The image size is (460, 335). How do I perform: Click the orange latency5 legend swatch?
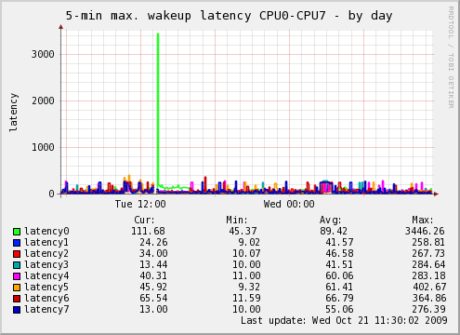tap(17, 288)
